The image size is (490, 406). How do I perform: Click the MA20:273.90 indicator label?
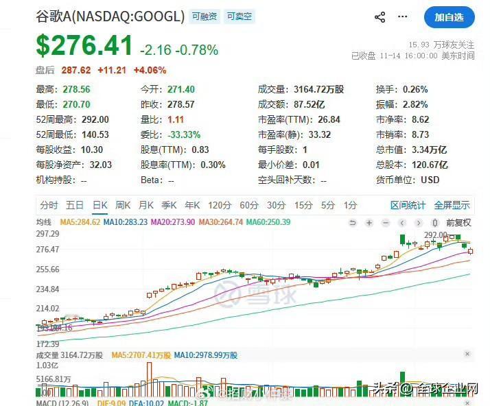173,222
